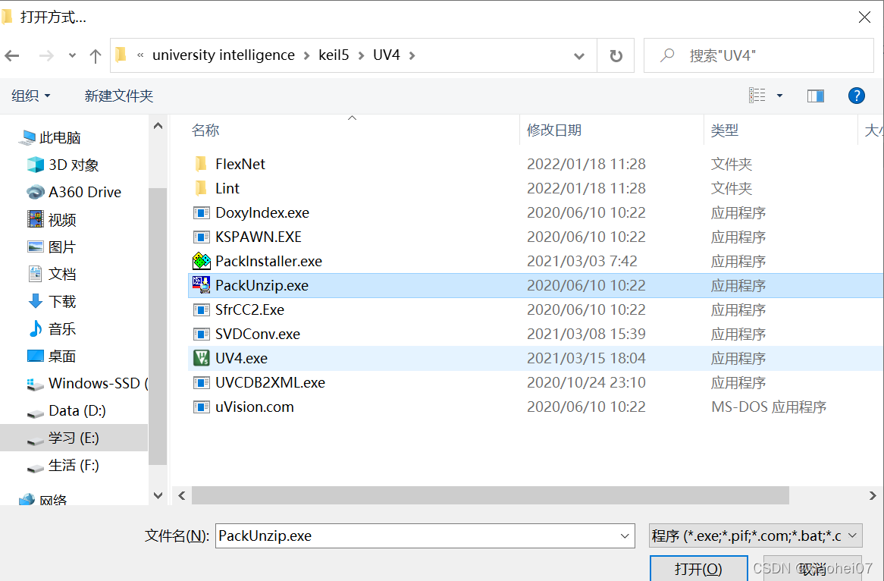Click the search UV4 input box
Viewport: 884px width, 581px height.
coord(759,55)
